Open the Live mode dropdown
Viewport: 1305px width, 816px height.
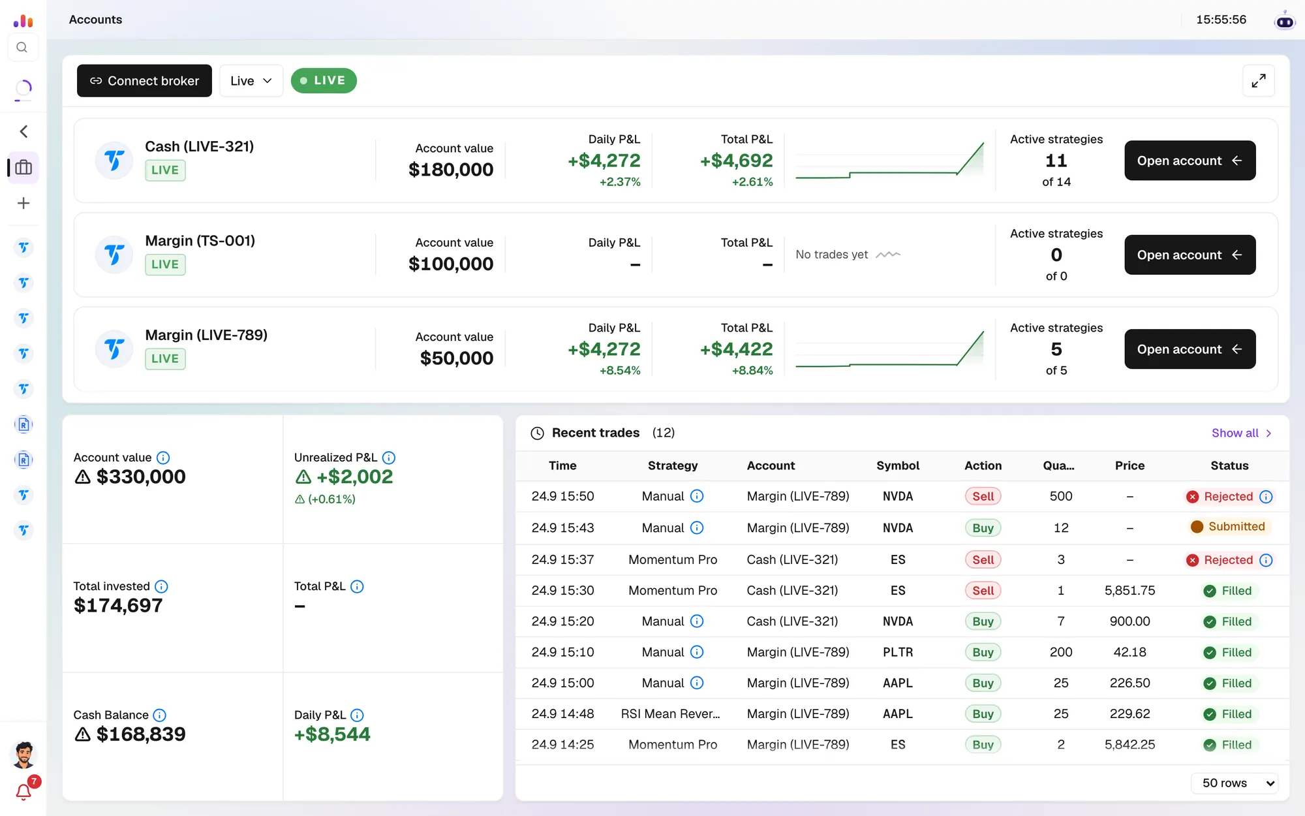click(251, 81)
